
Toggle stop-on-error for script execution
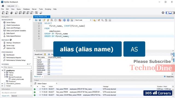(60, 20)
